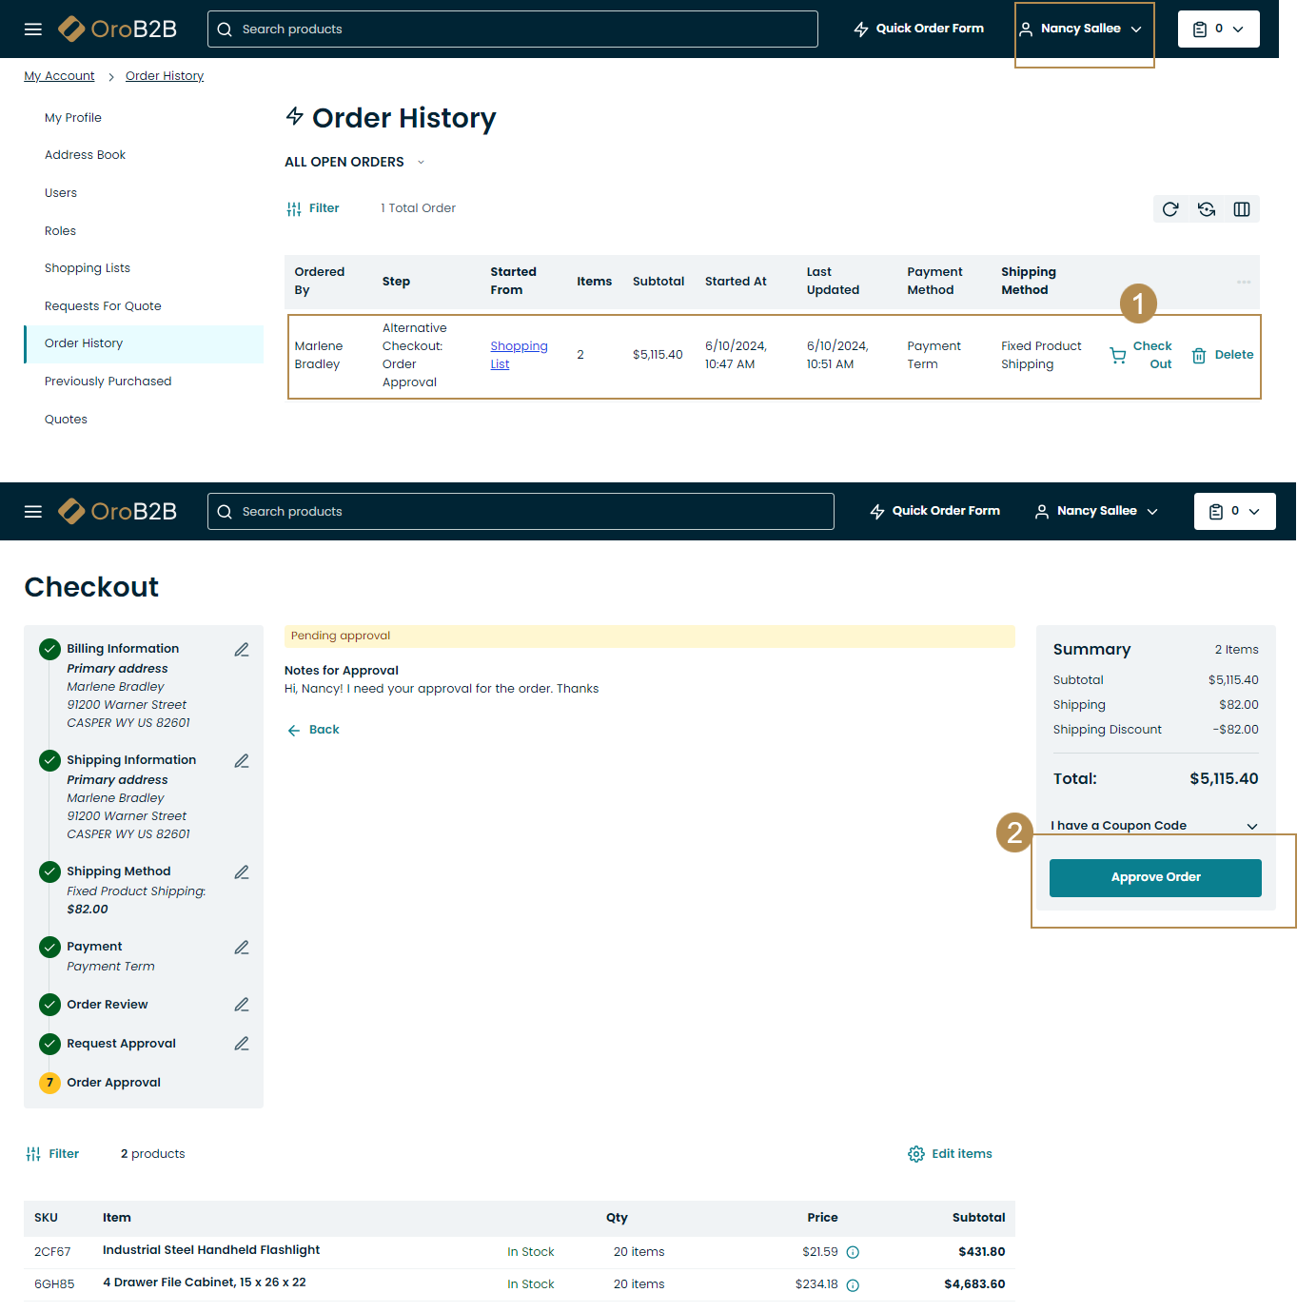Image resolution: width=1297 pixels, height=1312 pixels.
Task: Click info icon beside $234.18 price
Action: pyautogui.click(x=853, y=1284)
